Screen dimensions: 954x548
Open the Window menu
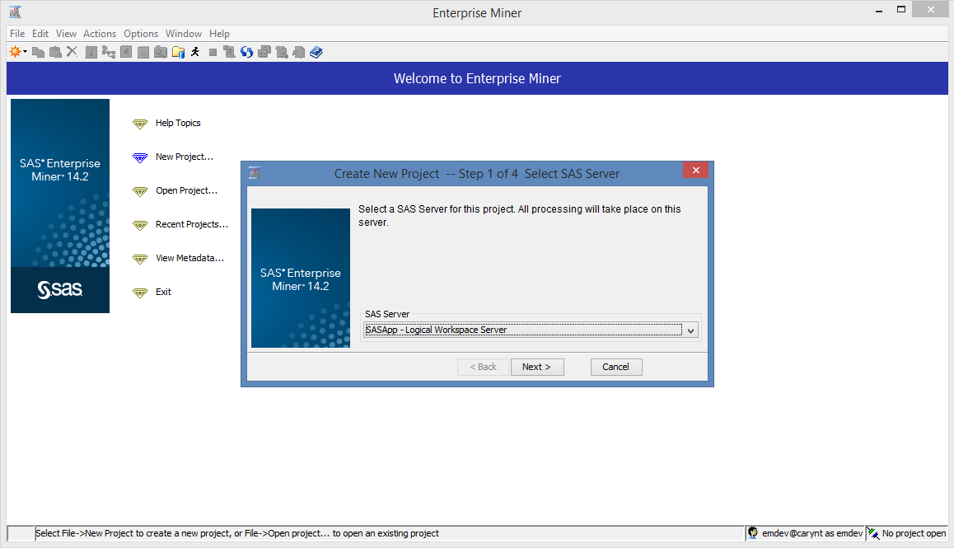point(183,34)
